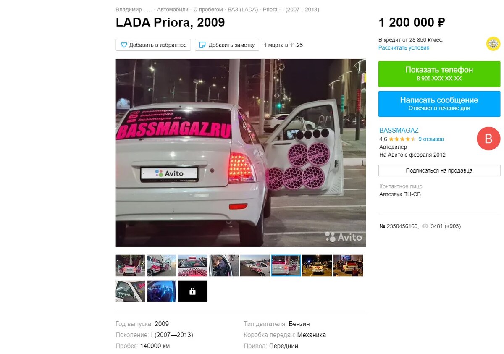The height and width of the screenshot is (354, 504).
Task: Click the eye views icon near 3481
Action: [425, 226]
